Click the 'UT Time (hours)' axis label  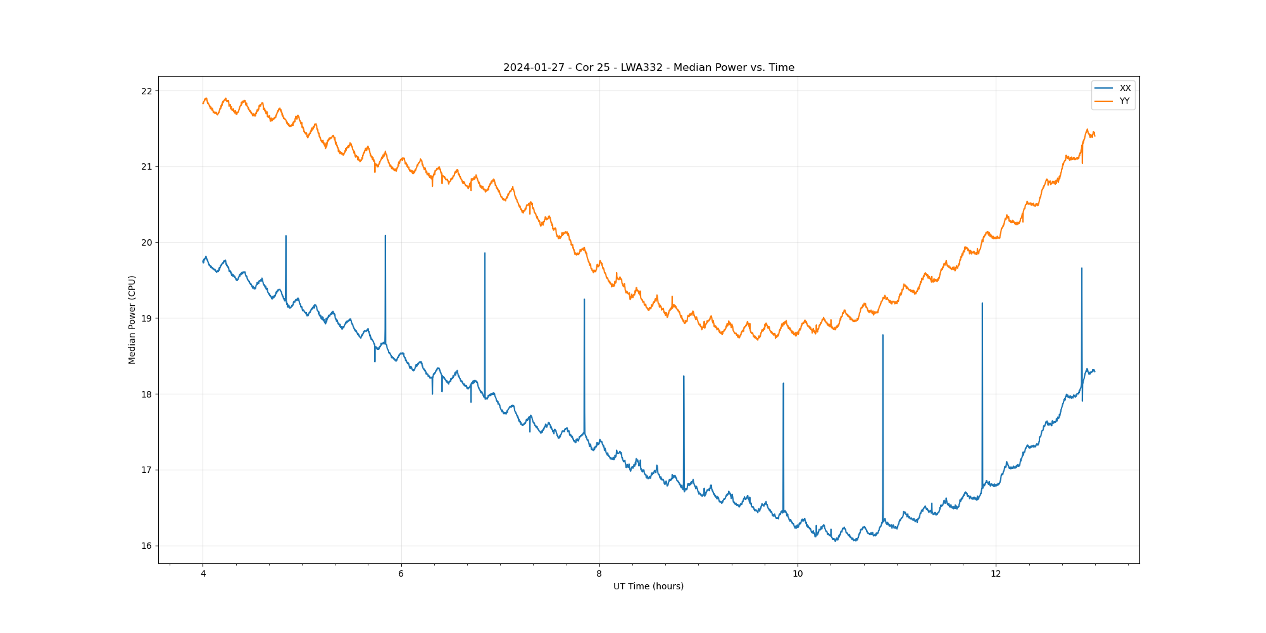[648, 586]
